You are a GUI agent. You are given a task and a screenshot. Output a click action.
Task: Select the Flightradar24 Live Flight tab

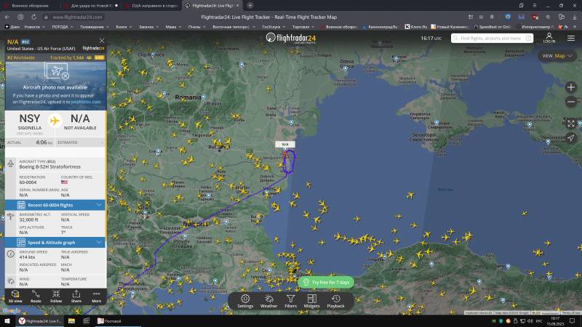212,6
